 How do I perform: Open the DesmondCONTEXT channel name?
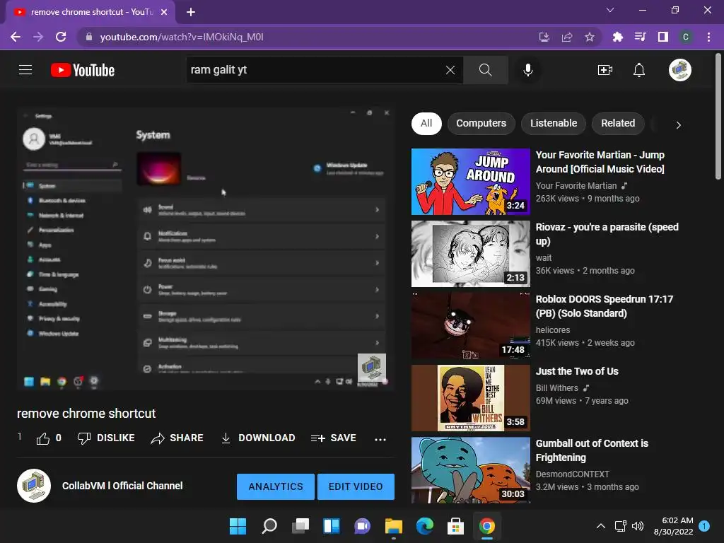(x=573, y=474)
